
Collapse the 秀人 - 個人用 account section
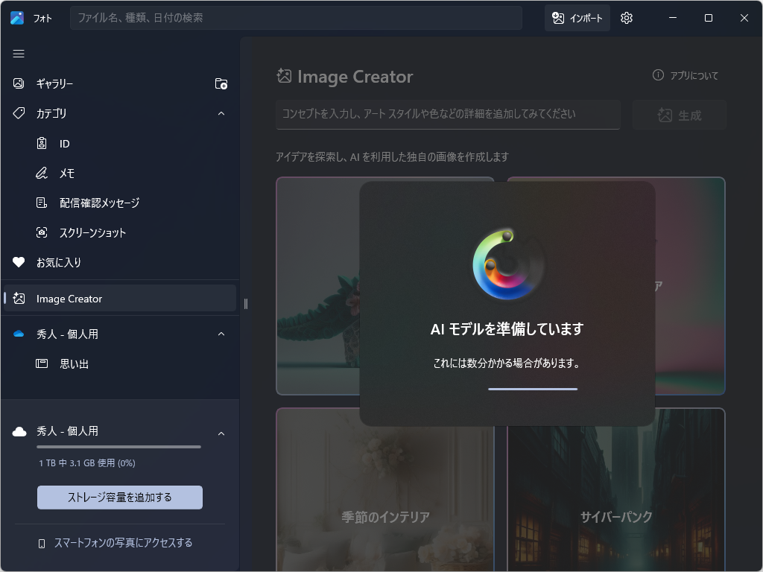[221, 334]
